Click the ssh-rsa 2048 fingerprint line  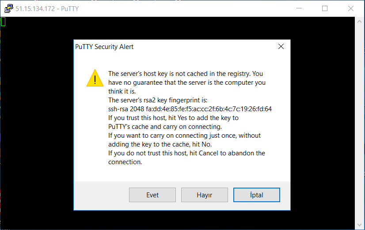(190, 109)
